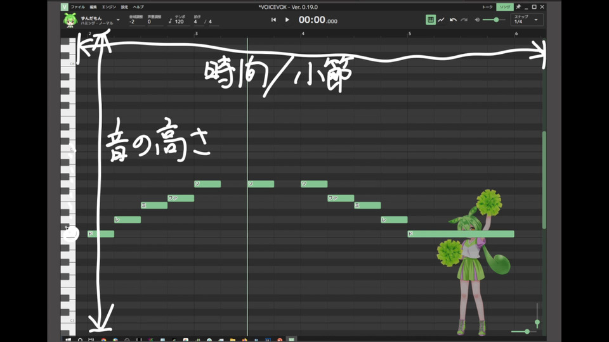This screenshot has height=342, width=609.
Task: Select the short ド note in measure 2
Action: point(101,234)
